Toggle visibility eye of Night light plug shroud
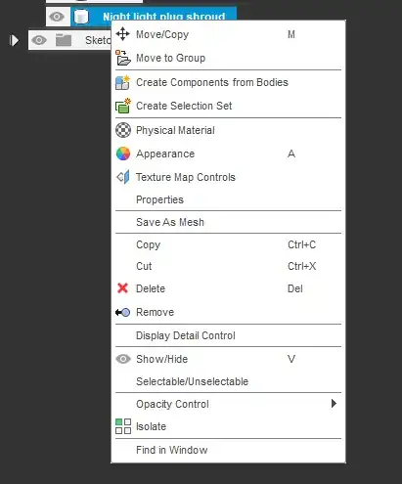Viewport: 402px width, 484px height. (57, 17)
